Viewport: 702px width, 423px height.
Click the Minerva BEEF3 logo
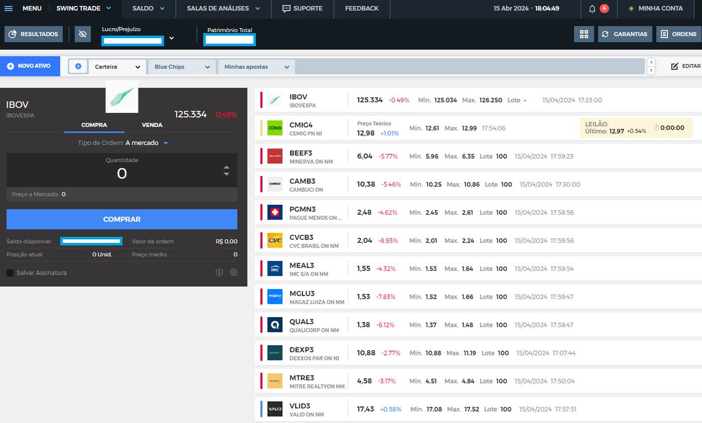(275, 156)
